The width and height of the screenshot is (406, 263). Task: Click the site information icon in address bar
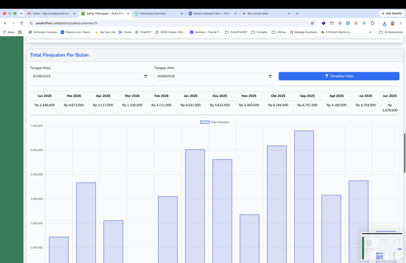coord(31,23)
